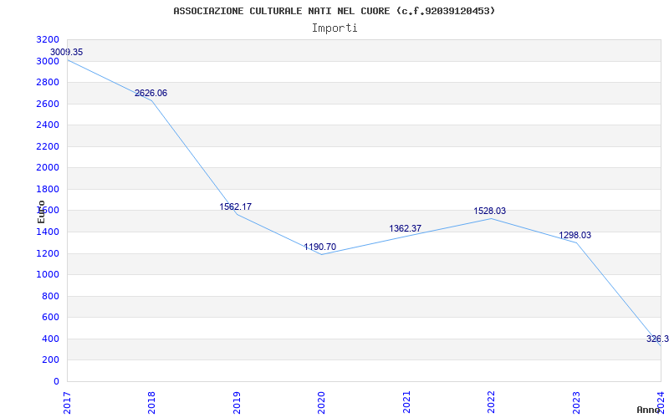Click the 2022 x-axis label
The height and width of the screenshot is (418, 669).
[491, 402]
